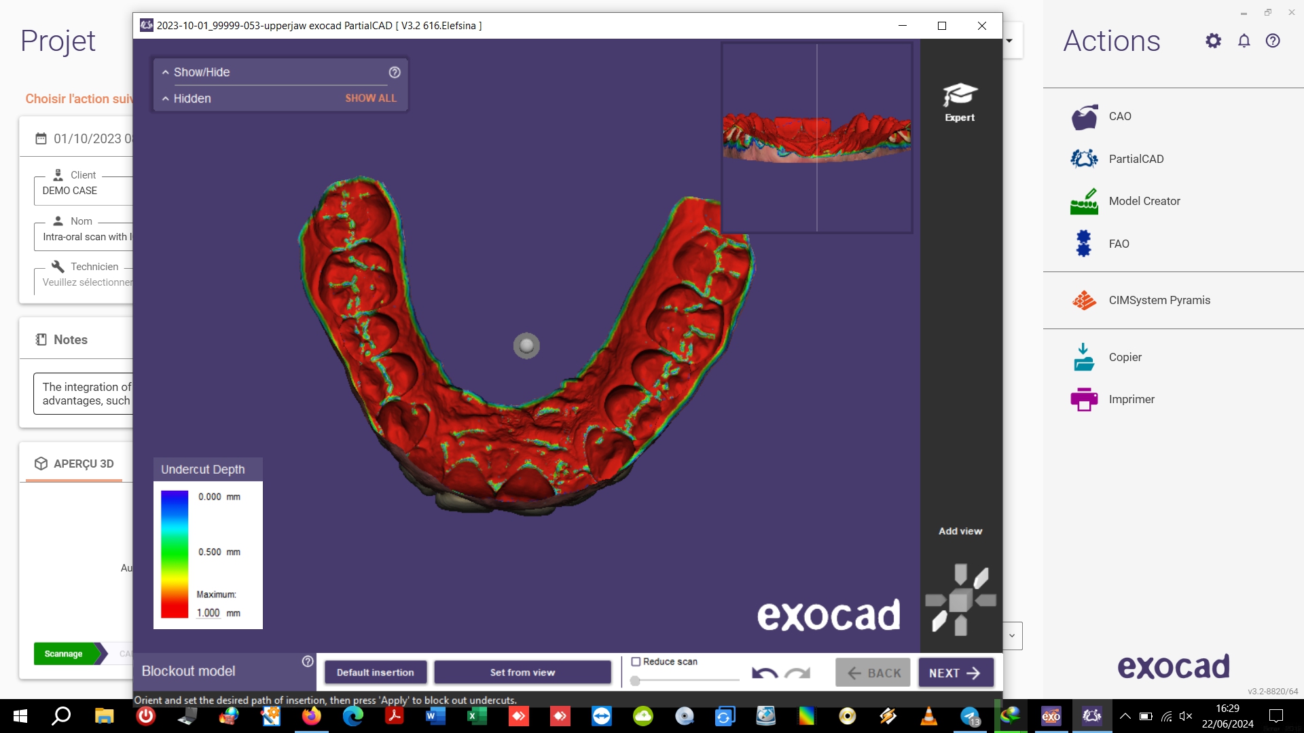Open Blockout model help icon

pos(308,661)
